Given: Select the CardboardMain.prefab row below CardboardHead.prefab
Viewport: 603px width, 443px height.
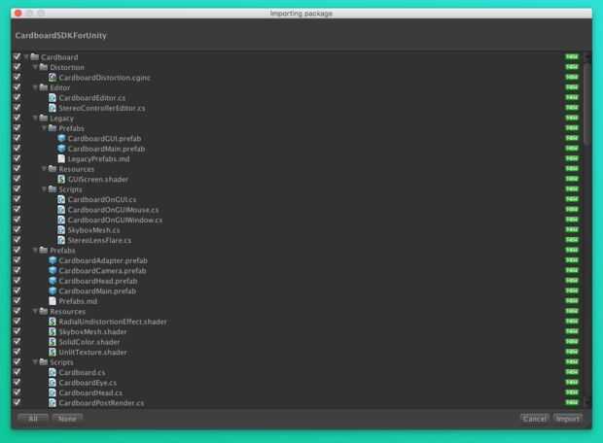Looking at the screenshot, I should tap(296, 290).
